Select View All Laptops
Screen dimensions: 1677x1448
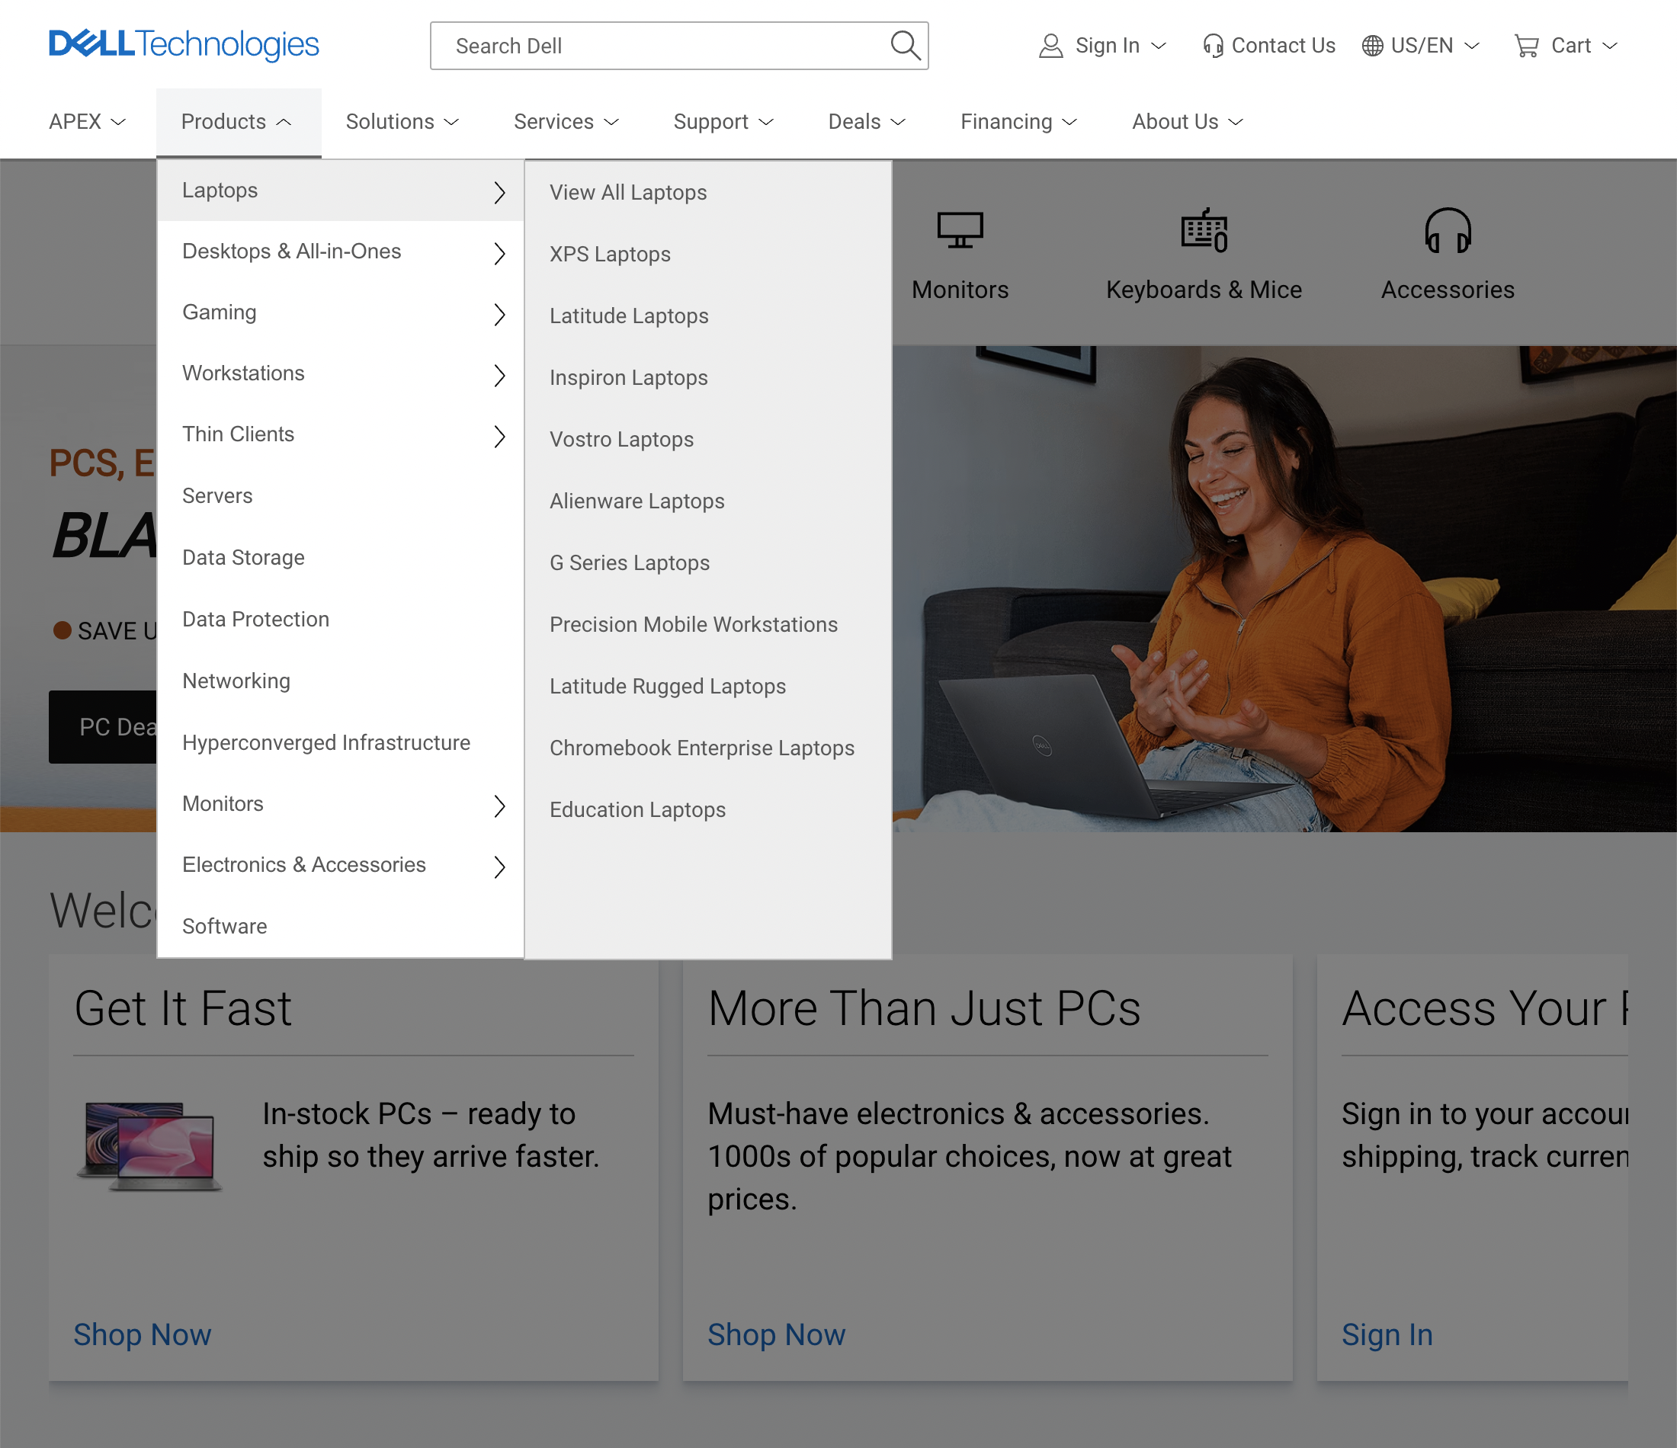pyautogui.click(x=628, y=192)
